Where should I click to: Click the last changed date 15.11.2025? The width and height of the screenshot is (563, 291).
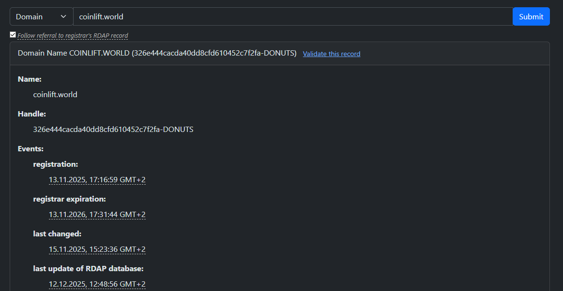(97, 249)
